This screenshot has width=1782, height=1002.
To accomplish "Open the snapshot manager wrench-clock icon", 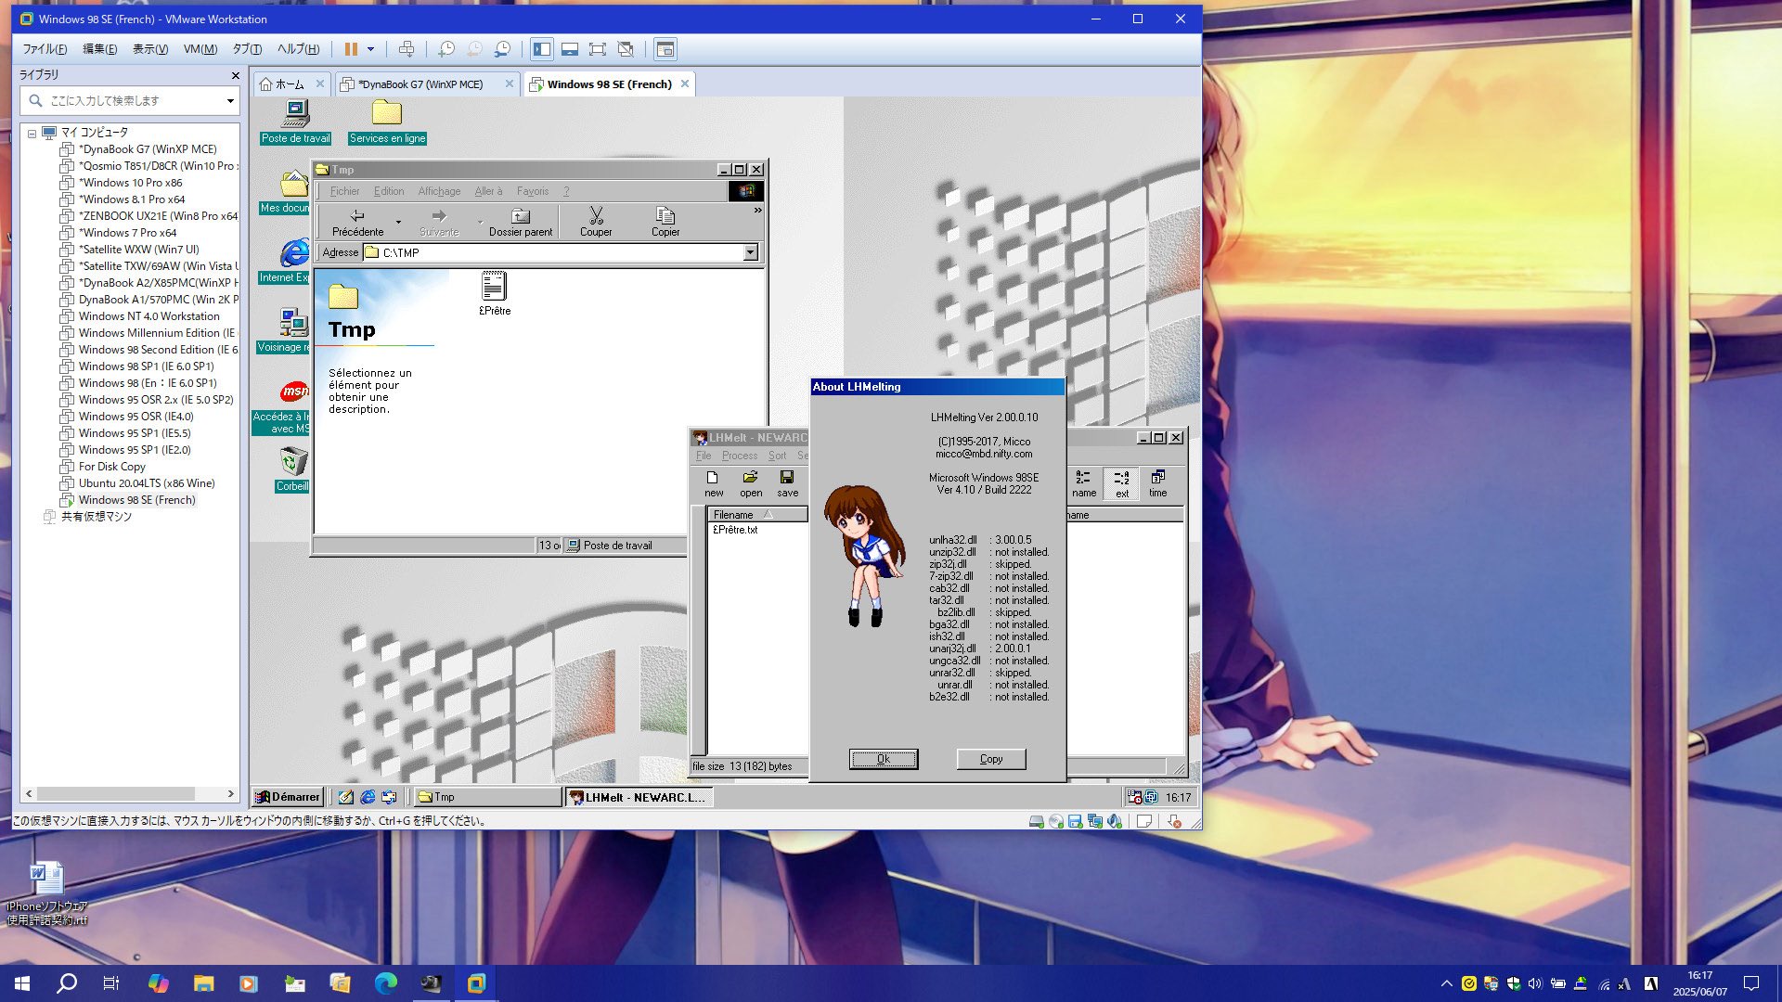I will [x=502, y=49].
